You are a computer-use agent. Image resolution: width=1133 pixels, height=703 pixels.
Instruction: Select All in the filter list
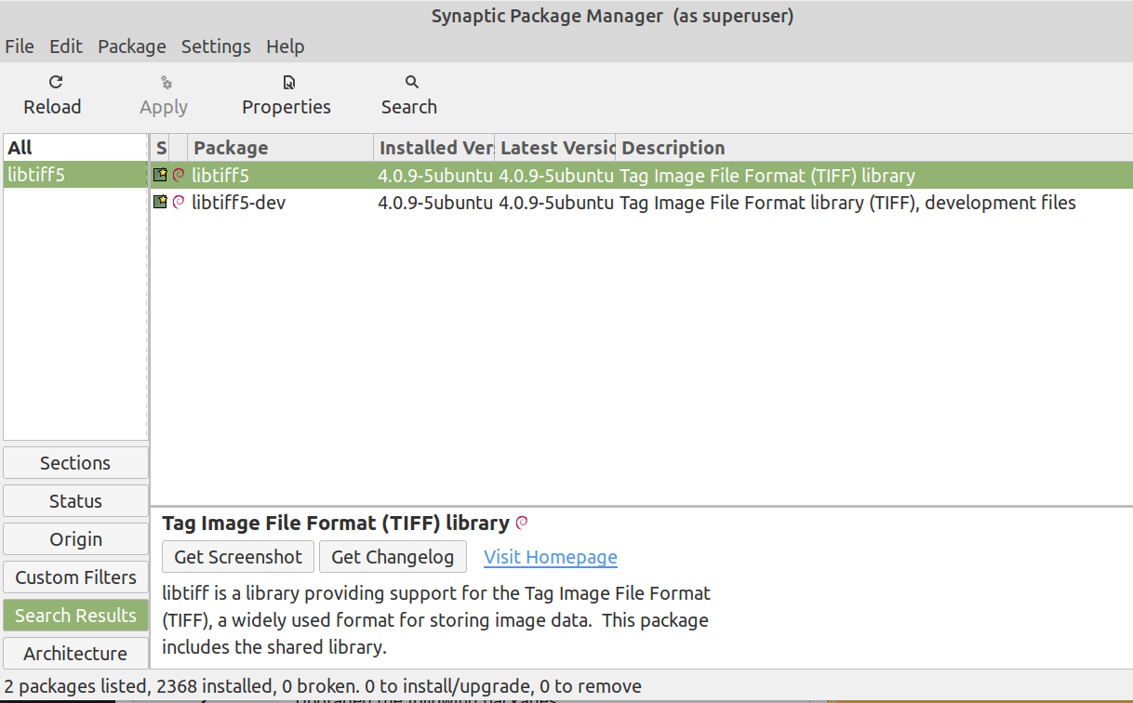(75, 148)
